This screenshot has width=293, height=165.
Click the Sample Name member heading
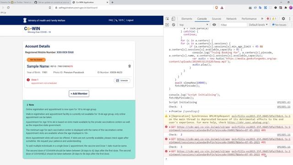point(38,66)
